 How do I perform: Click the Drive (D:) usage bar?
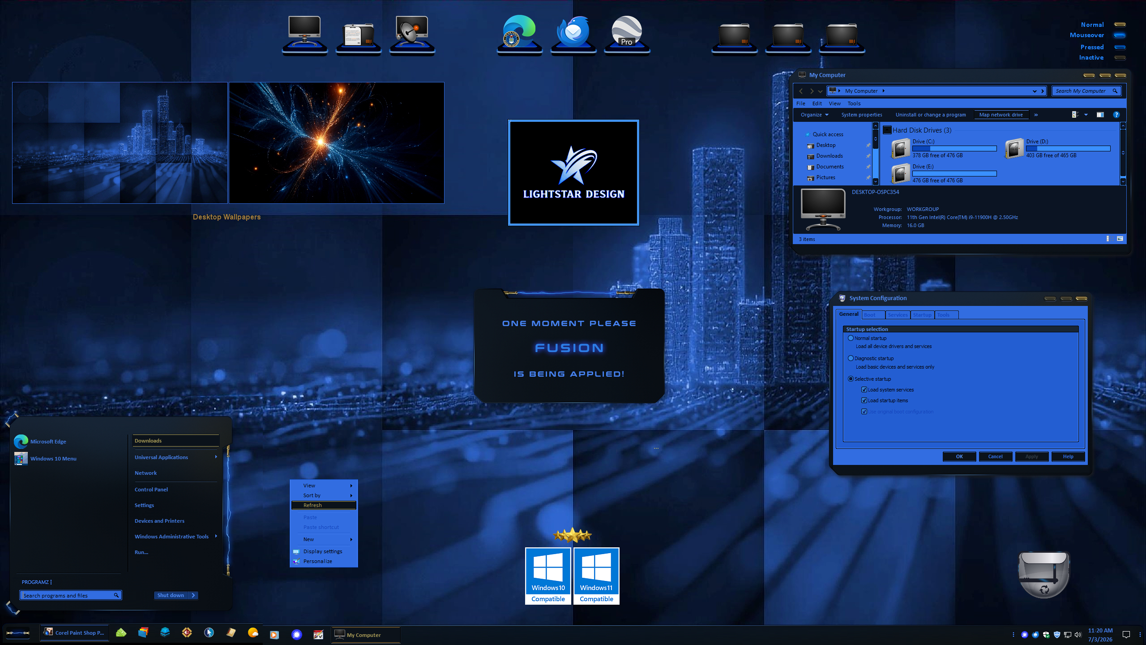1068,148
